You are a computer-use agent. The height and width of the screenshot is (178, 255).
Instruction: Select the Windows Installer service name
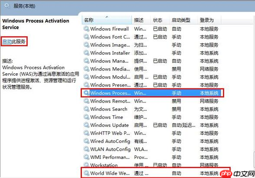pos(110,53)
